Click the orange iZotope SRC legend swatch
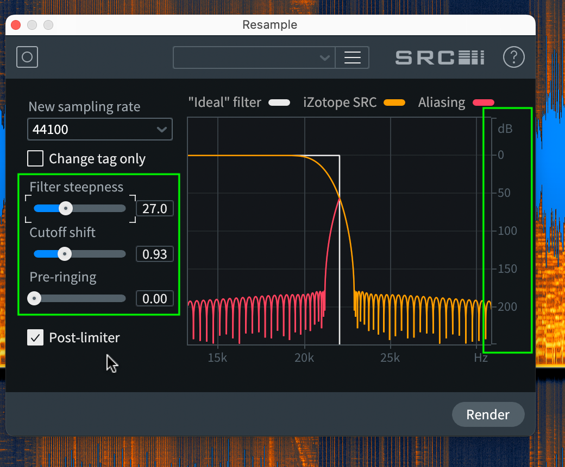Image resolution: width=565 pixels, height=467 pixels. click(x=394, y=103)
